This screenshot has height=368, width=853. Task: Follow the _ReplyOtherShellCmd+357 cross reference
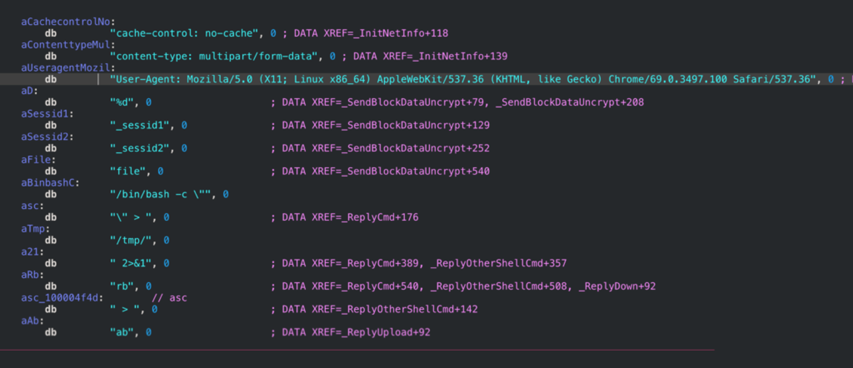(x=498, y=263)
